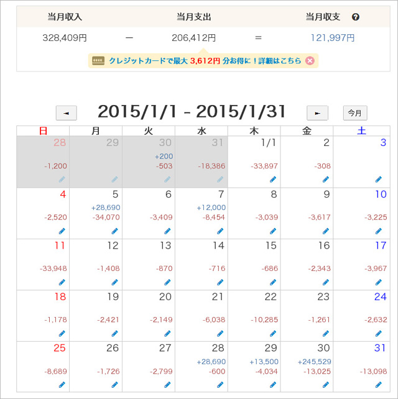
Task: Click the -34,070 expense on January 5
Action: pyautogui.click(x=106, y=218)
